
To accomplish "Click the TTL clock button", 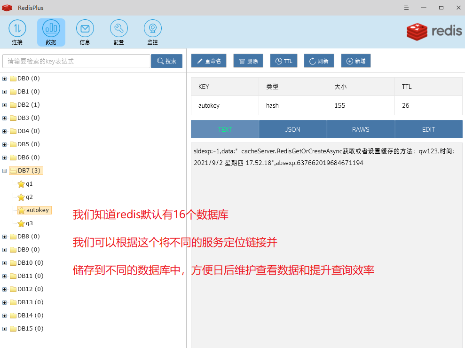I will click(284, 61).
